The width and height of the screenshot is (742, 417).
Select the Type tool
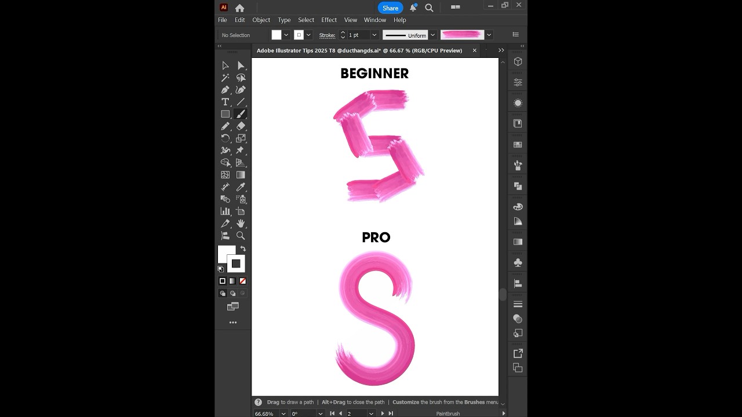pos(225,102)
